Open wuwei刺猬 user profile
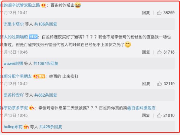The height and width of the screenshot is (135, 180). point(13,64)
